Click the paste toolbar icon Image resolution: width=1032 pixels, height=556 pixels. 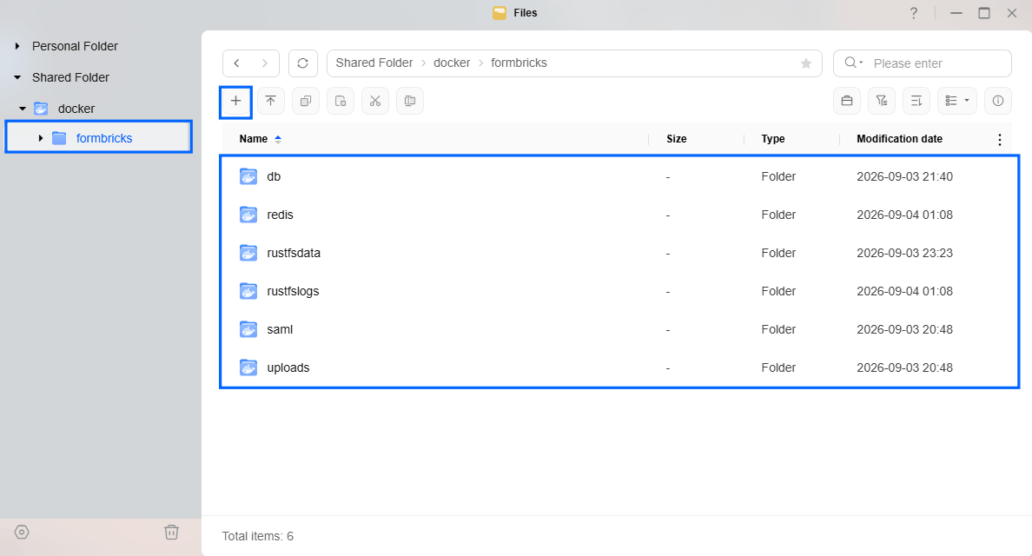[x=341, y=102]
